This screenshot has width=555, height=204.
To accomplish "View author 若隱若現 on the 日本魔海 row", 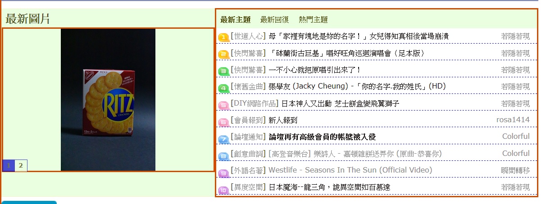I will [515, 187].
